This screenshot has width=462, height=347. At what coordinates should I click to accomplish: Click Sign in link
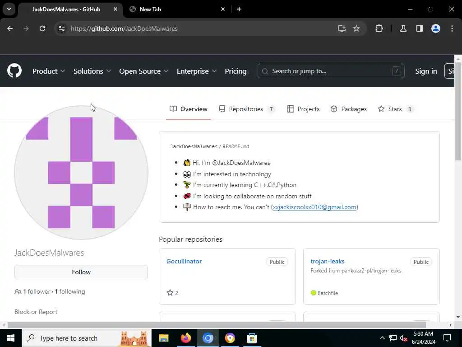click(426, 71)
